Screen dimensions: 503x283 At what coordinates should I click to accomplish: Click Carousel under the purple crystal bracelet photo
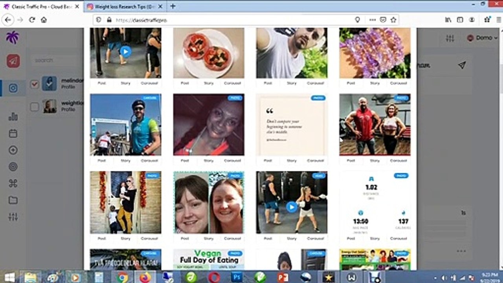point(398,83)
